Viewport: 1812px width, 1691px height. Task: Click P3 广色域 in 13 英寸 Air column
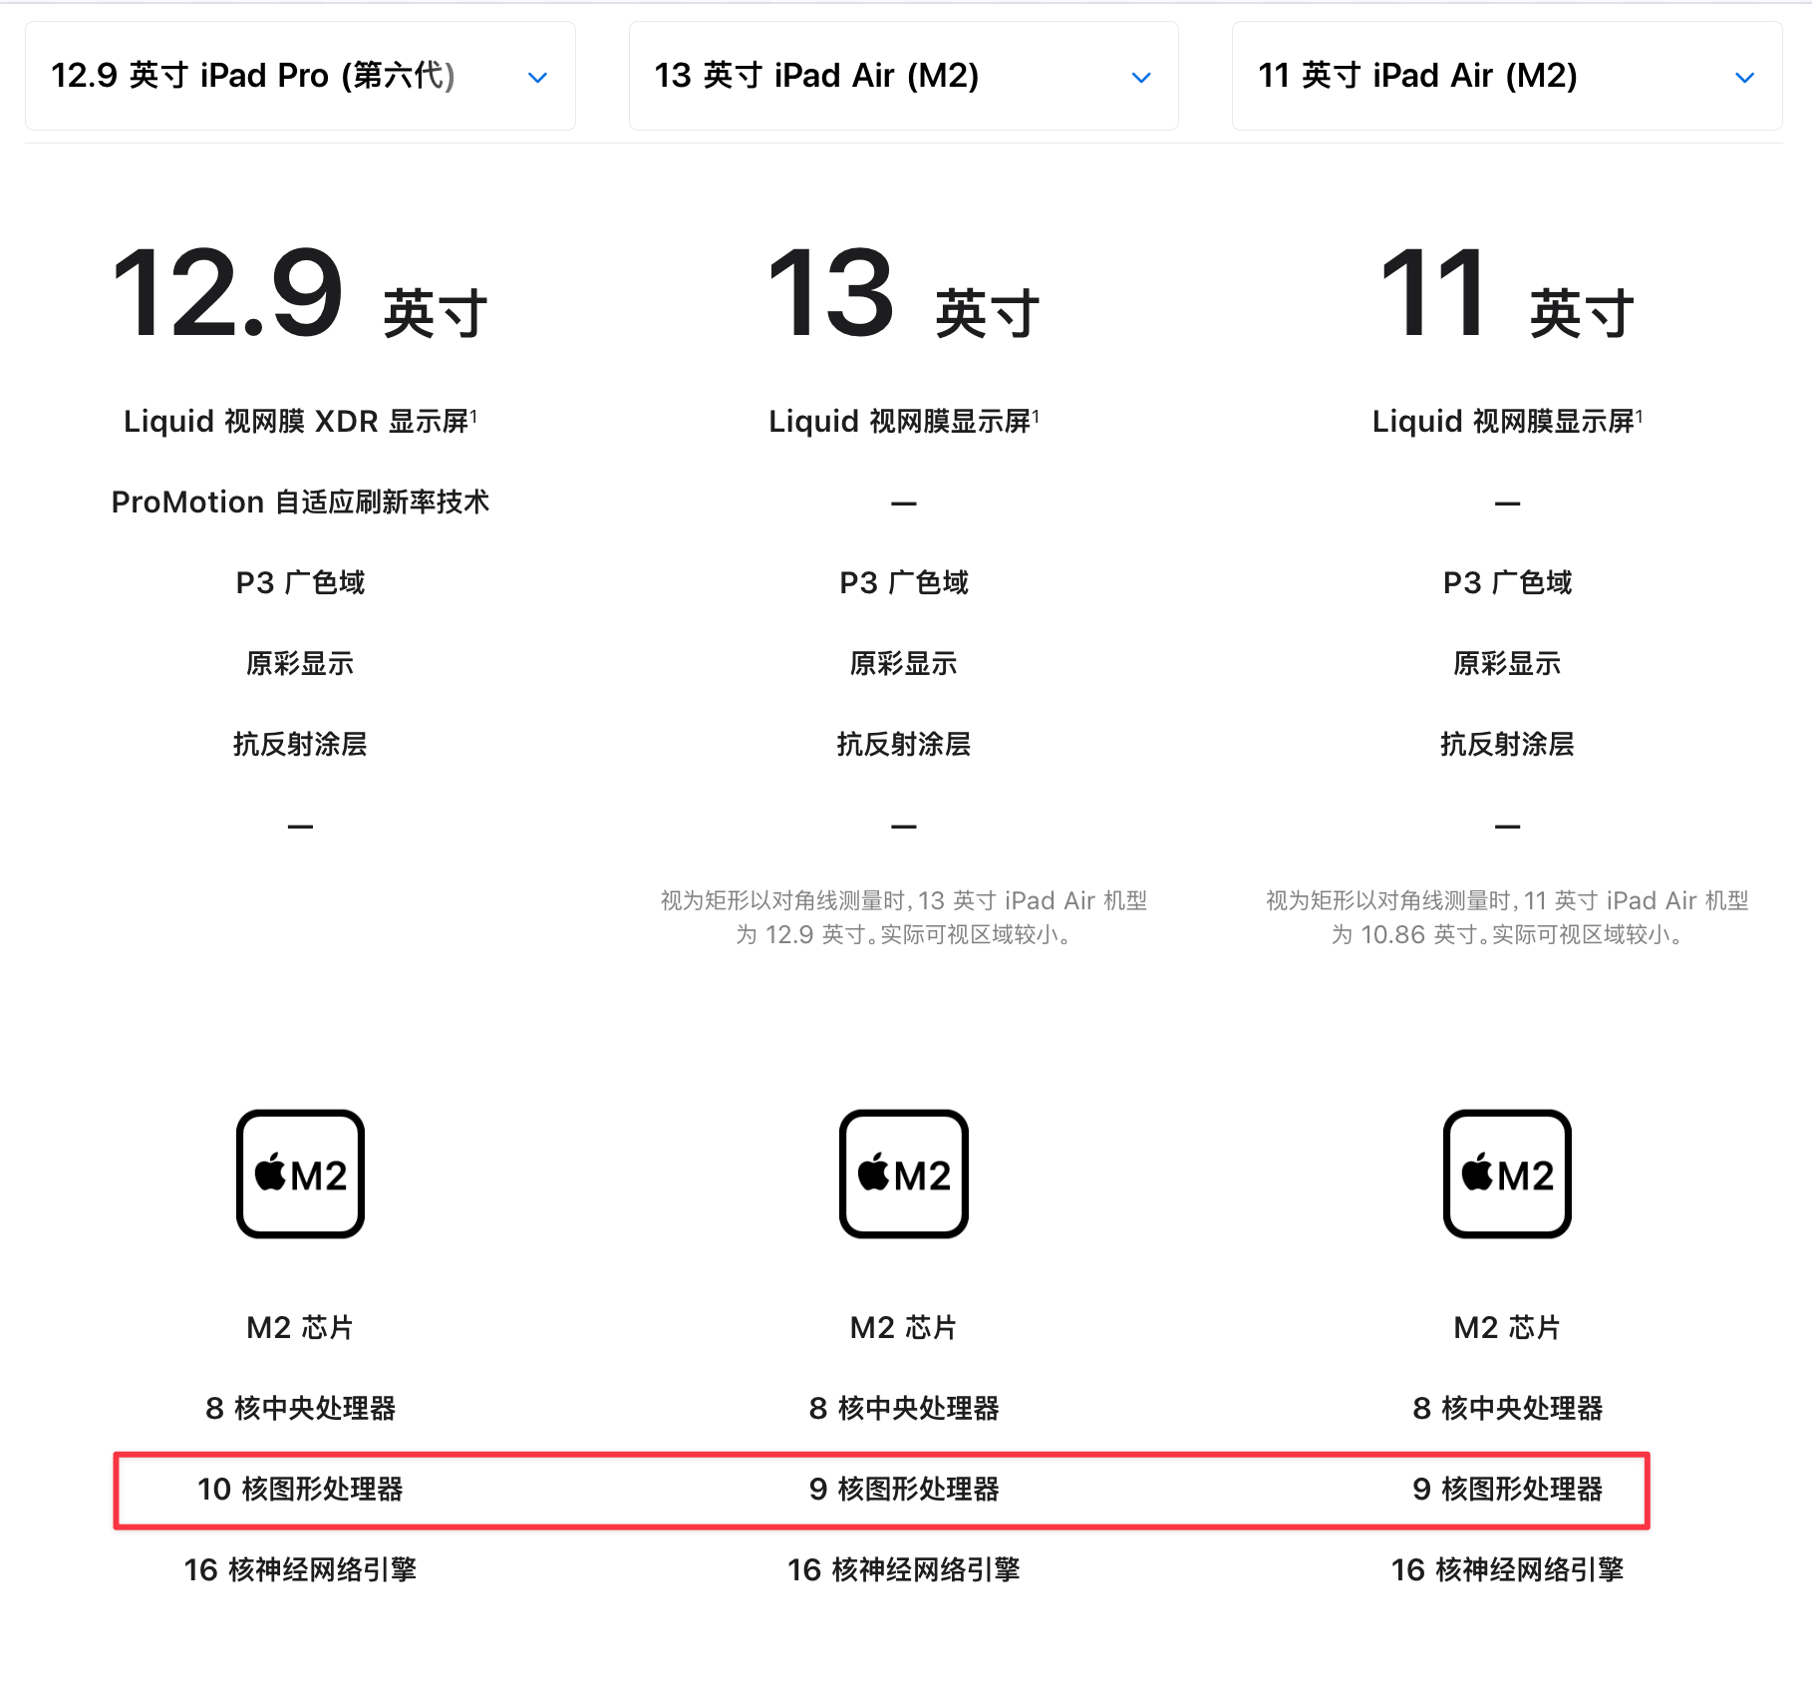[x=904, y=582]
